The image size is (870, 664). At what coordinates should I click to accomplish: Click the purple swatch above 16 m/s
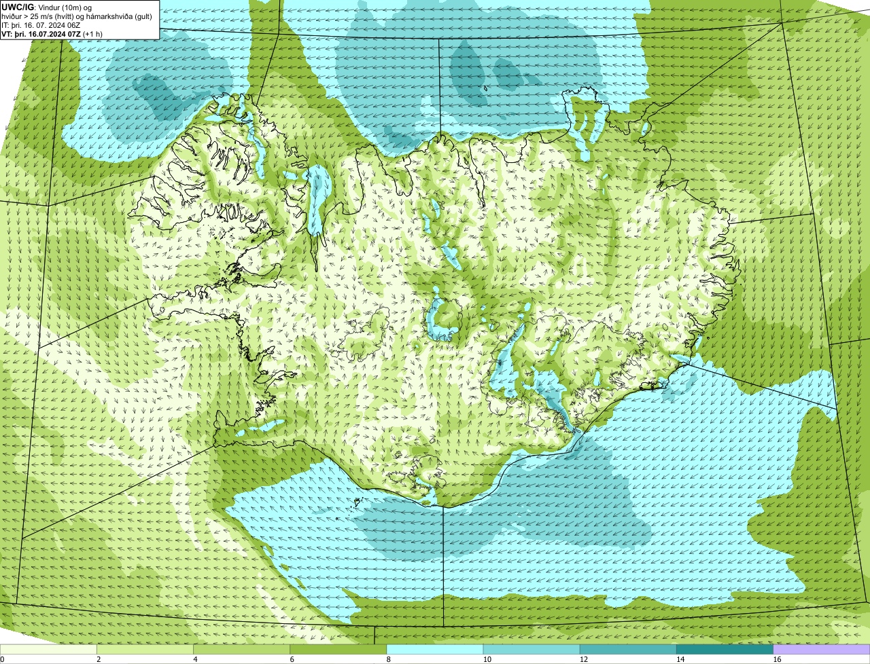click(821, 649)
